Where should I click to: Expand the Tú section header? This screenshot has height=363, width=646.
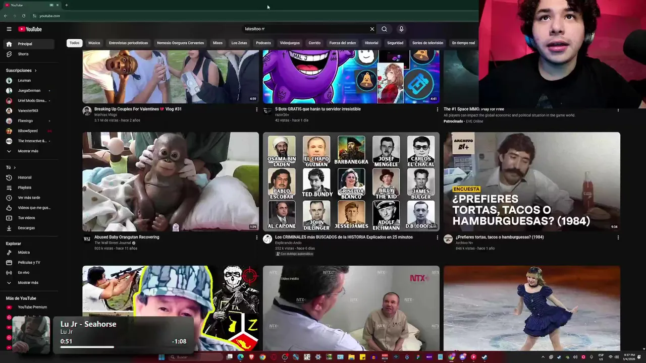click(11, 167)
